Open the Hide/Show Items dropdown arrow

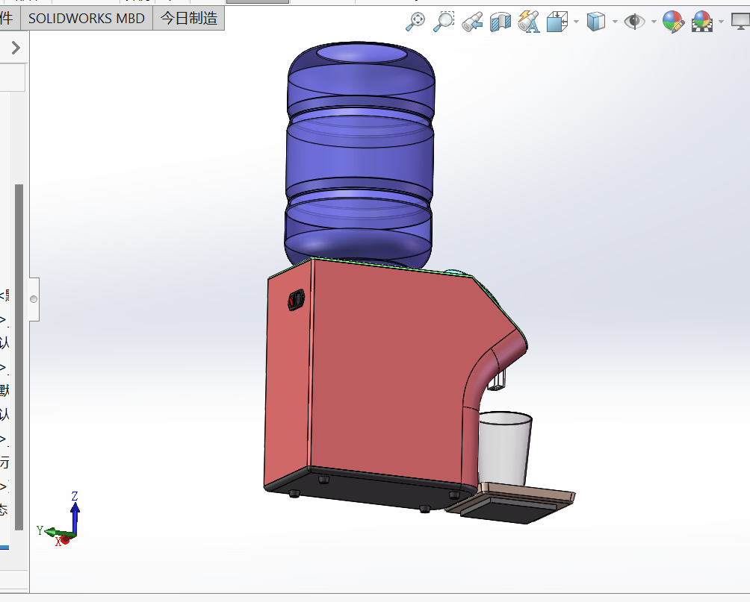tap(654, 22)
